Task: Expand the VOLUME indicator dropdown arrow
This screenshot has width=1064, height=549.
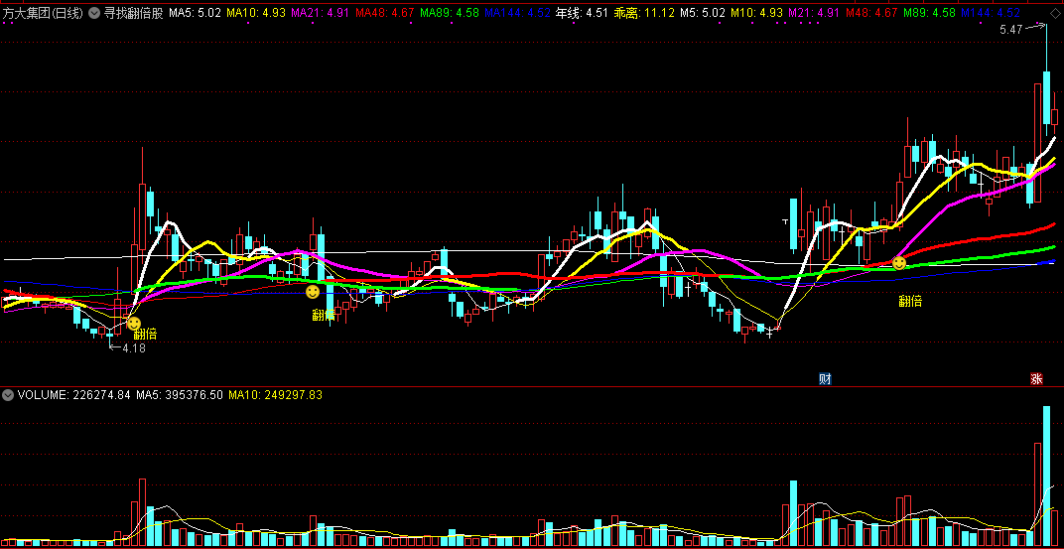Action: [x=9, y=394]
